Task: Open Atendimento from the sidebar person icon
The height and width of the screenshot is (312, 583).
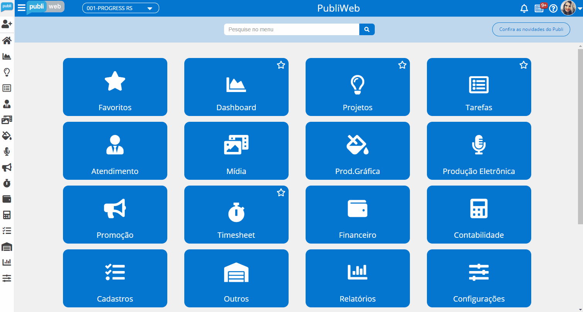Action: pyautogui.click(x=7, y=104)
